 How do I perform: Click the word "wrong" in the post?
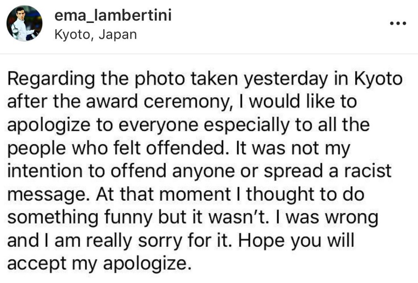click(351, 218)
